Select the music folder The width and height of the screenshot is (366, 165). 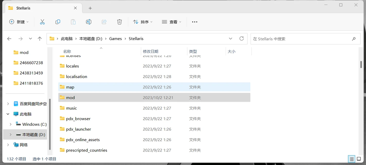154,108
